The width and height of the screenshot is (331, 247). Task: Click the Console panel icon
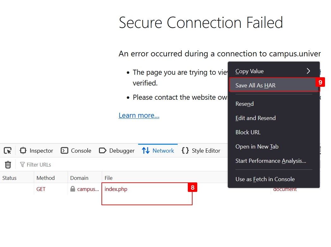(64, 150)
